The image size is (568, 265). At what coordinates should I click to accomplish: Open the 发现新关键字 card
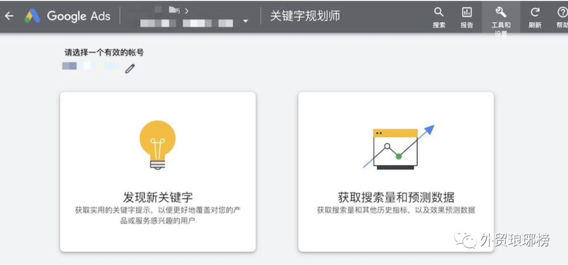[158, 171]
